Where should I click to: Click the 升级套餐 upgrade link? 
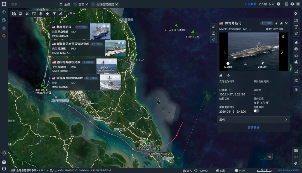[x=250, y=4]
